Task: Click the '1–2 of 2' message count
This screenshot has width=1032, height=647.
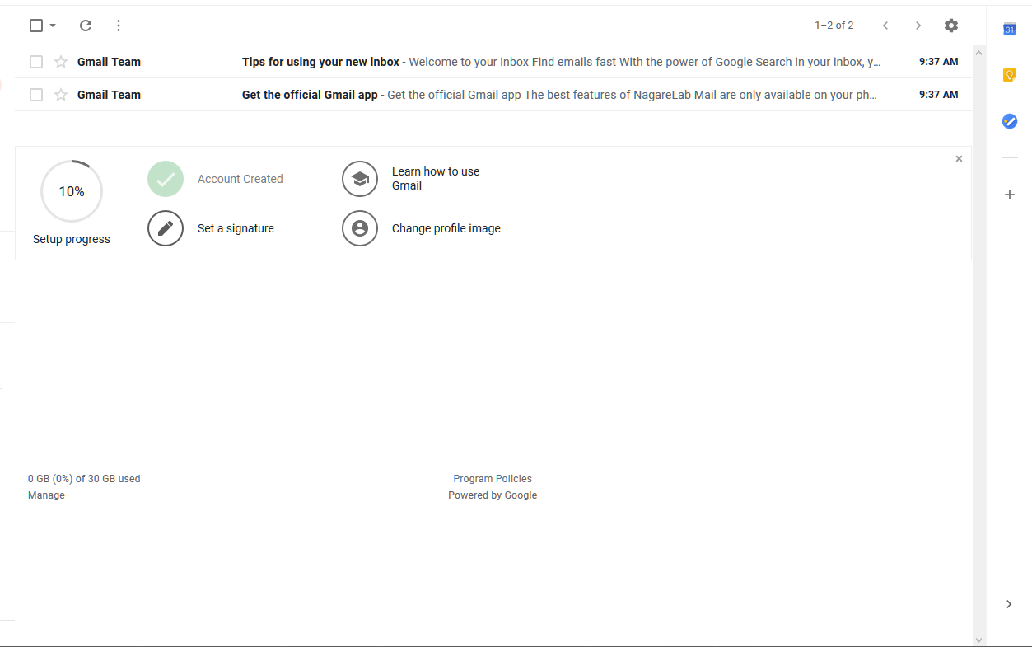Action: tap(834, 26)
